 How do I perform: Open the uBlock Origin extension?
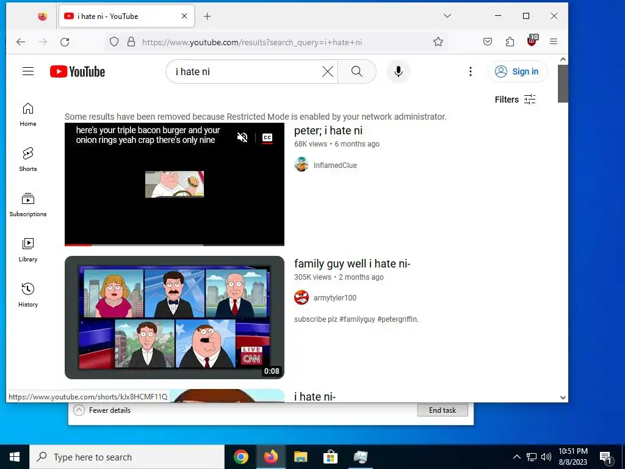point(532,41)
